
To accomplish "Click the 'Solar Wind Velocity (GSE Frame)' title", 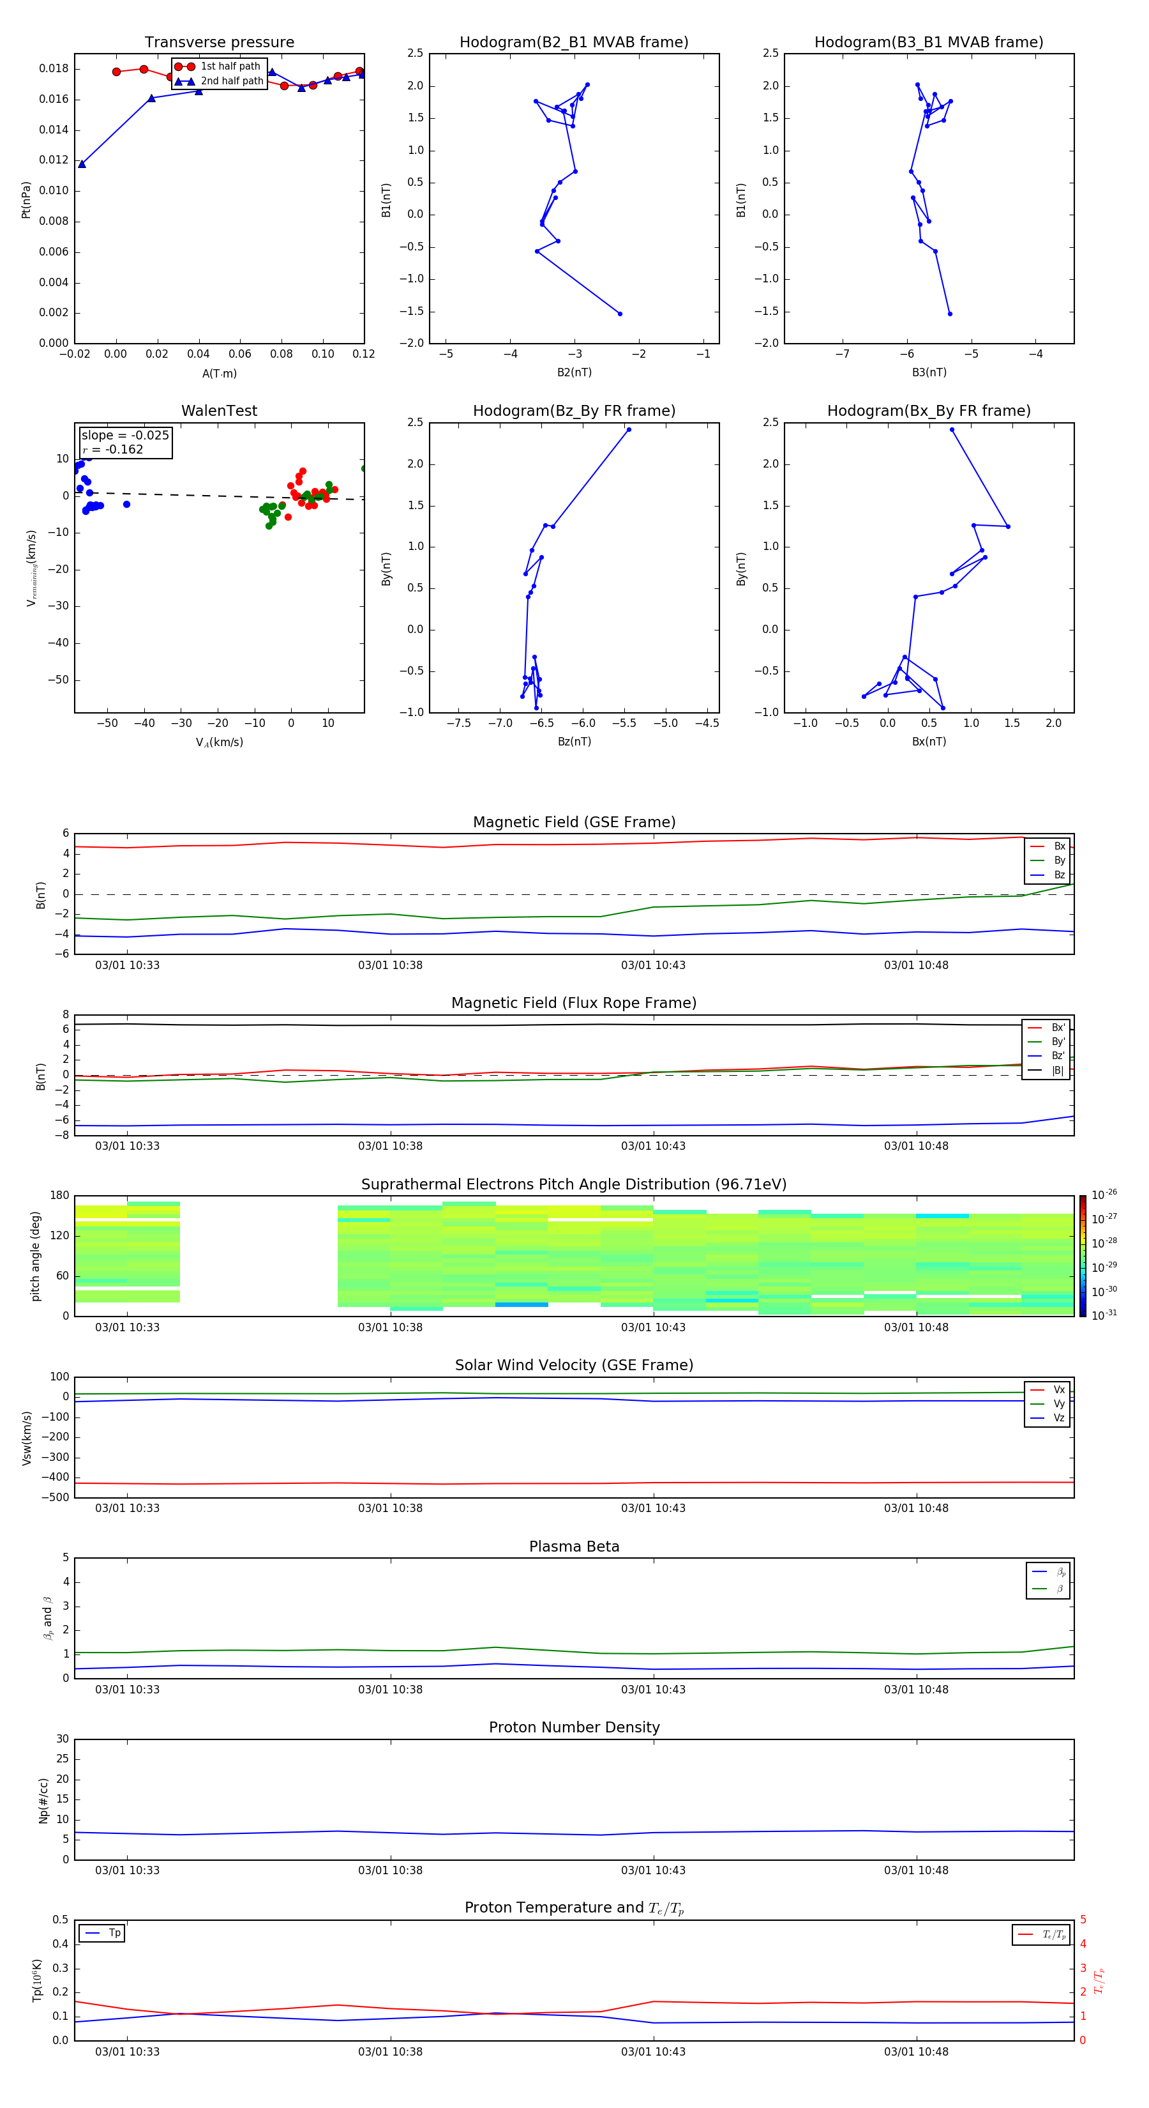I will pyautogui.click(x=574, y=1365).
